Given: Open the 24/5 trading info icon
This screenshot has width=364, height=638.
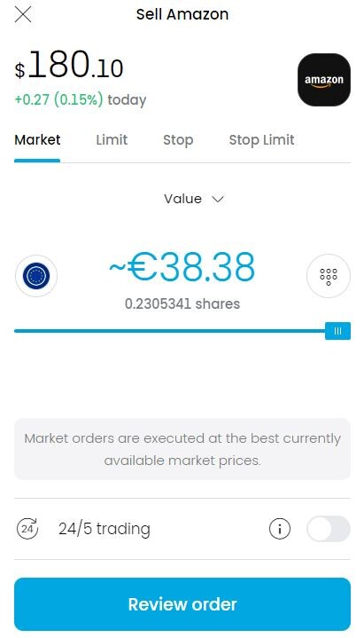Looking at the screenshot, I should [280, 529].
